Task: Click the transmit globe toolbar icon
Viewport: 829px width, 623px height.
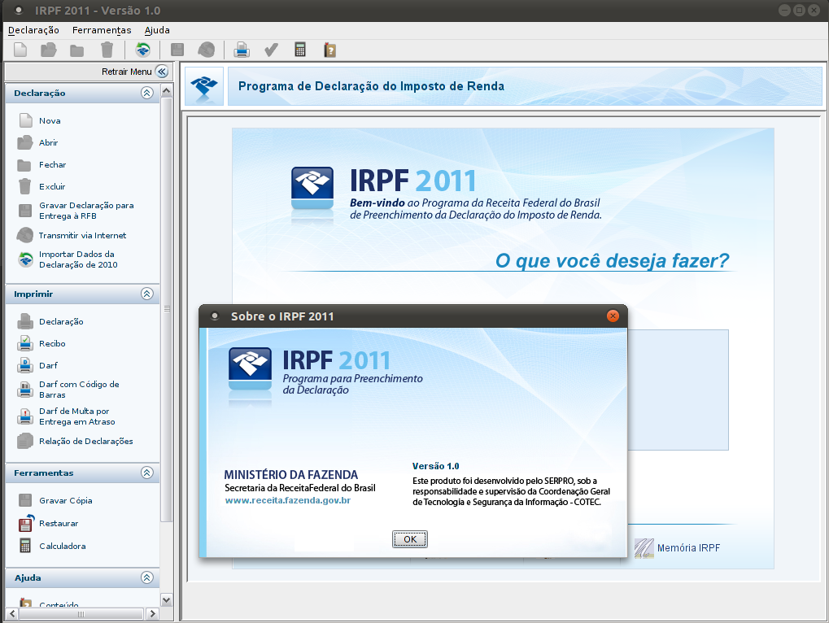Action: click(206, 50)
